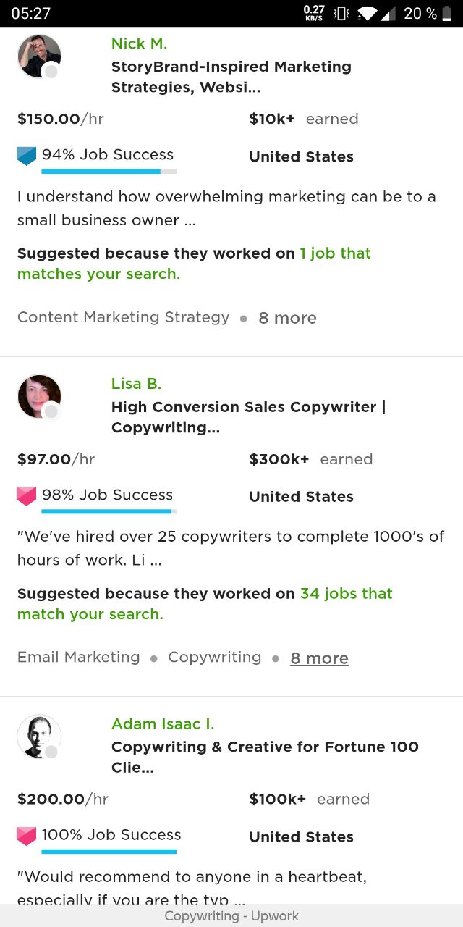The height and width of the screenshot is (927, 463).
Task: Expand "8 more" skills under Nick M.
Action: click(287, 318)
